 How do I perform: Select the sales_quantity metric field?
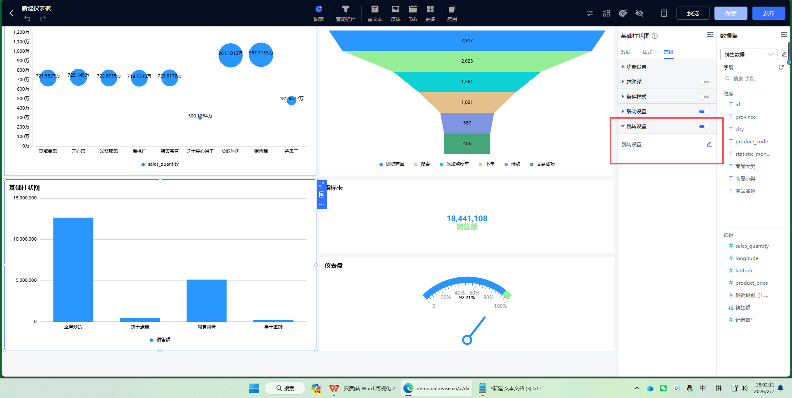point(752,246)
